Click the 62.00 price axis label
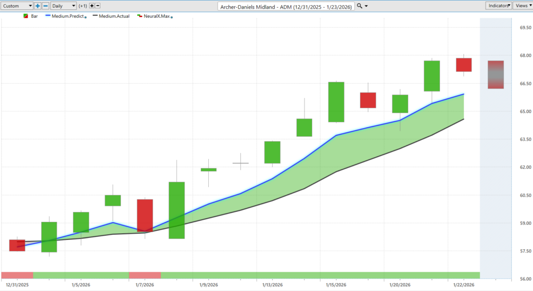533x291 pixels. (x=525, y=167)
